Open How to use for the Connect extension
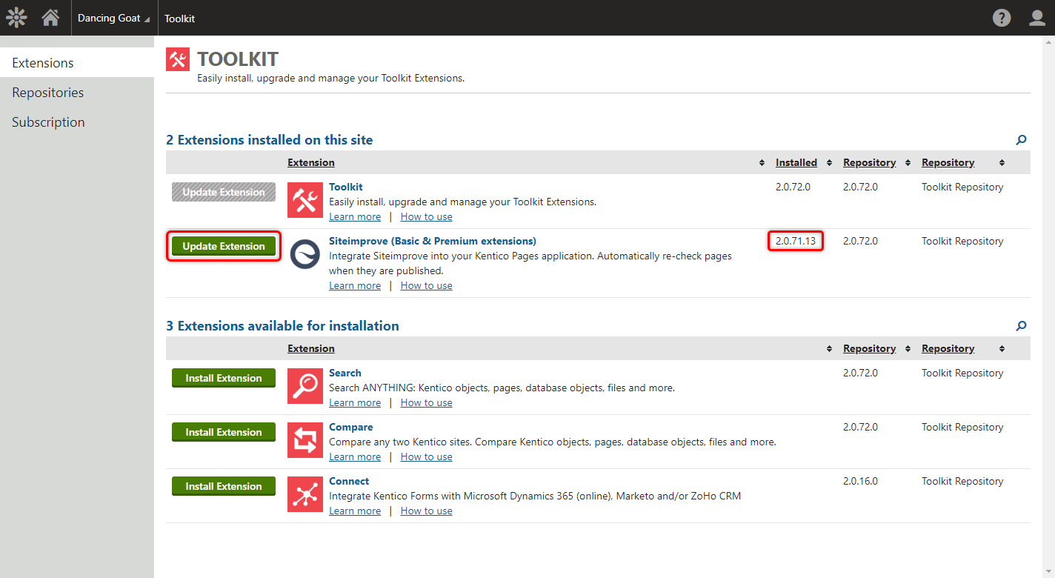Viewport: 1055px width, 578px height. click(x=426, y=511)
